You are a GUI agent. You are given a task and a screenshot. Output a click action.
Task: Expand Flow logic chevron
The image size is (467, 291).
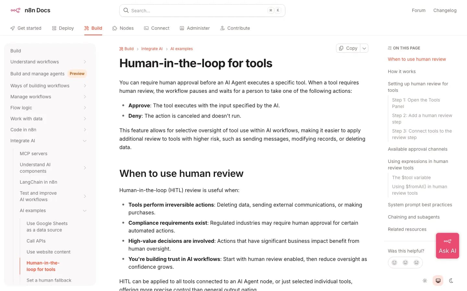(85, 108)
